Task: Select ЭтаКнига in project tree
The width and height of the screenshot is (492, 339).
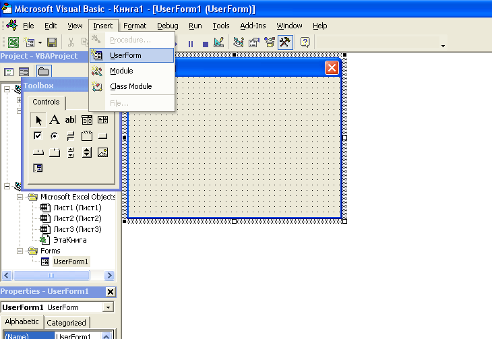Action: click(x=69, y=240)
